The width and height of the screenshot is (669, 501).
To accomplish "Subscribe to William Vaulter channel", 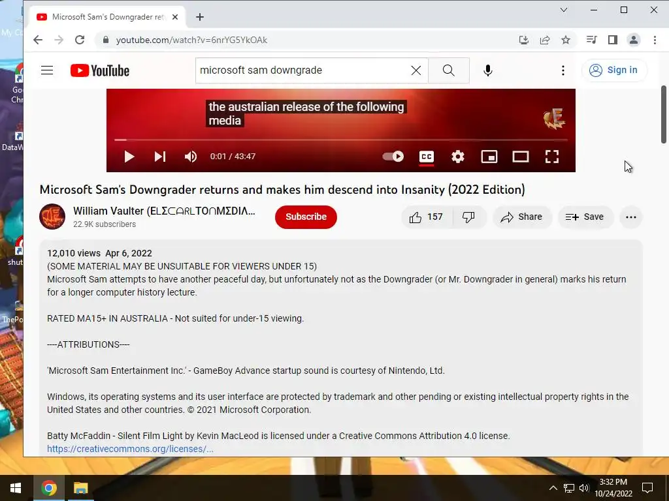I will tap(306, 217).
